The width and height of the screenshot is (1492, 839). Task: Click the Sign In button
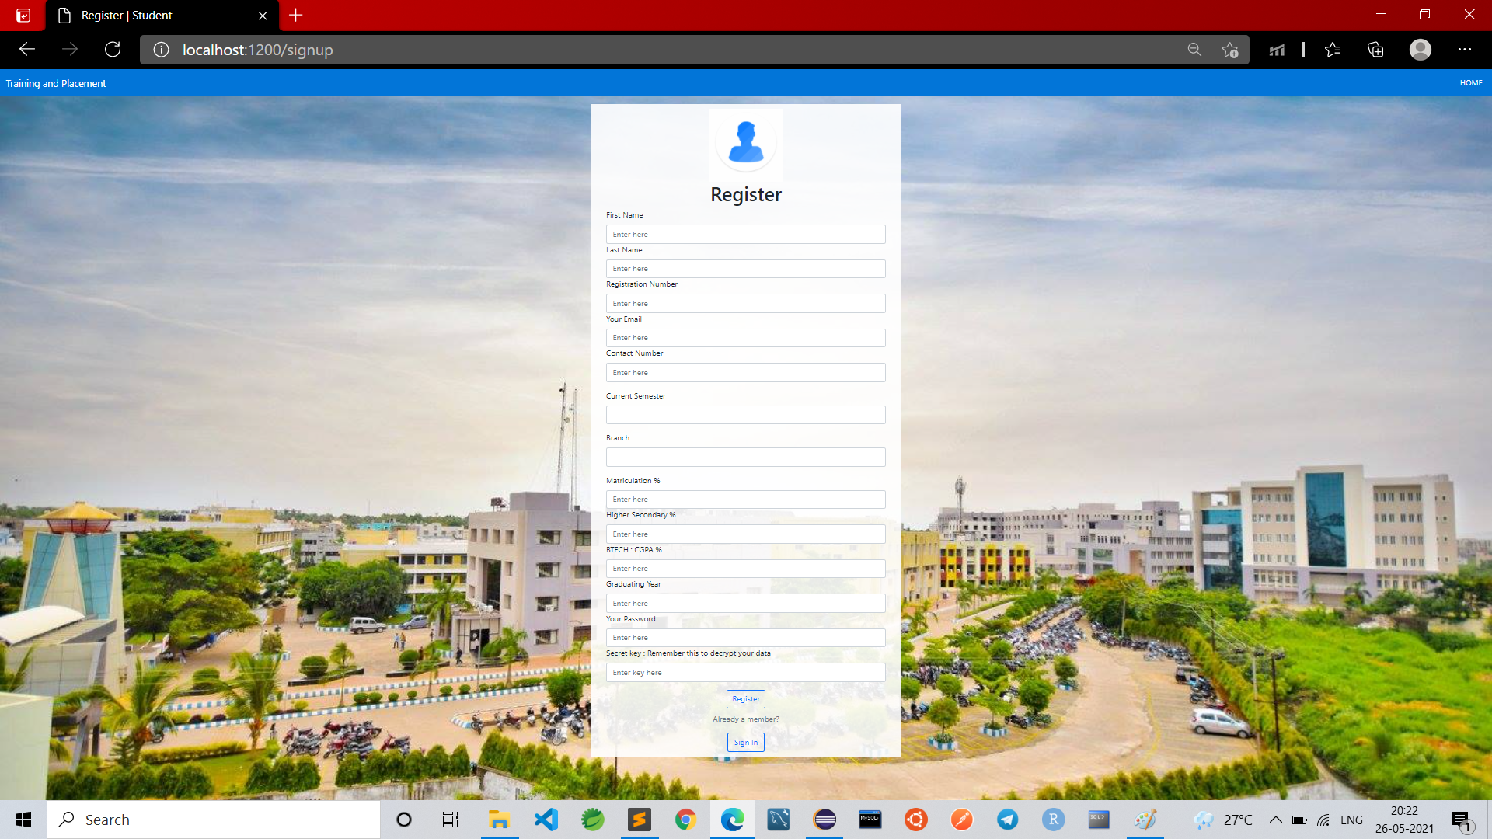[745, 743]
